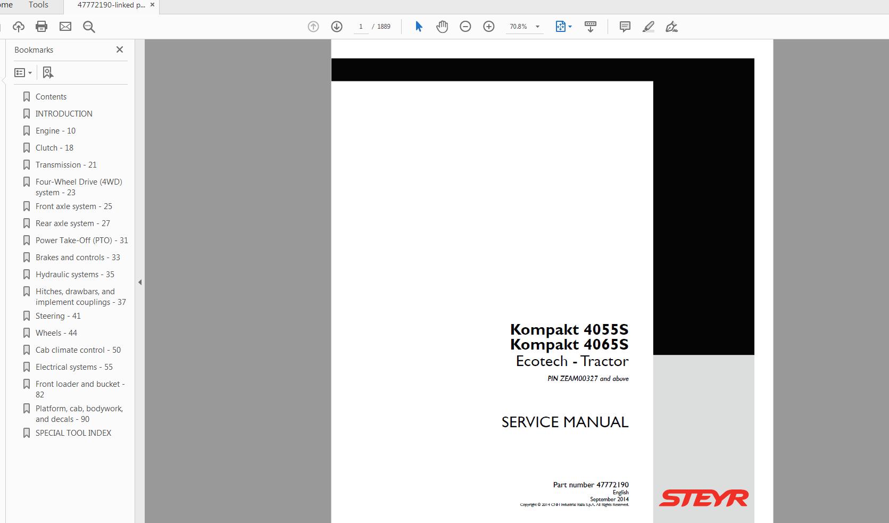Click the page number input field
The image size is (889, 523).
pos(361,27)
